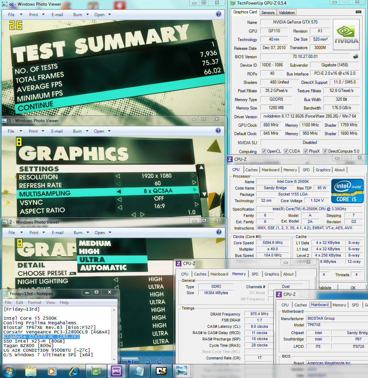The image size is (368, 378).
Task: Click the help icon in the '2' Photo Viewer window
Action: [x=219, y=232]
